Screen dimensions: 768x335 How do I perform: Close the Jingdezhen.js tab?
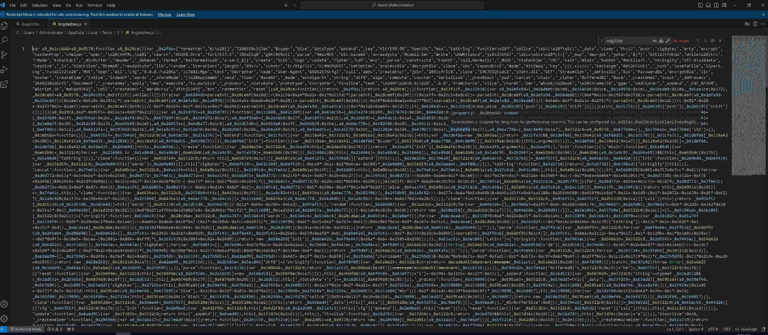tap(86, 24)
